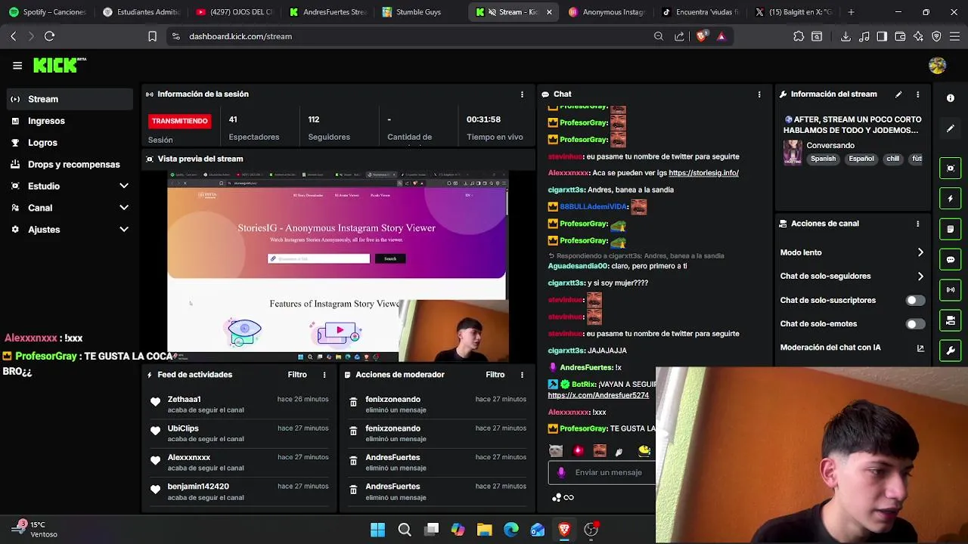Viewport: 968px width, 544px height.
Task: Open Chat de solo-seguidores options arrow
Action: 920,277
